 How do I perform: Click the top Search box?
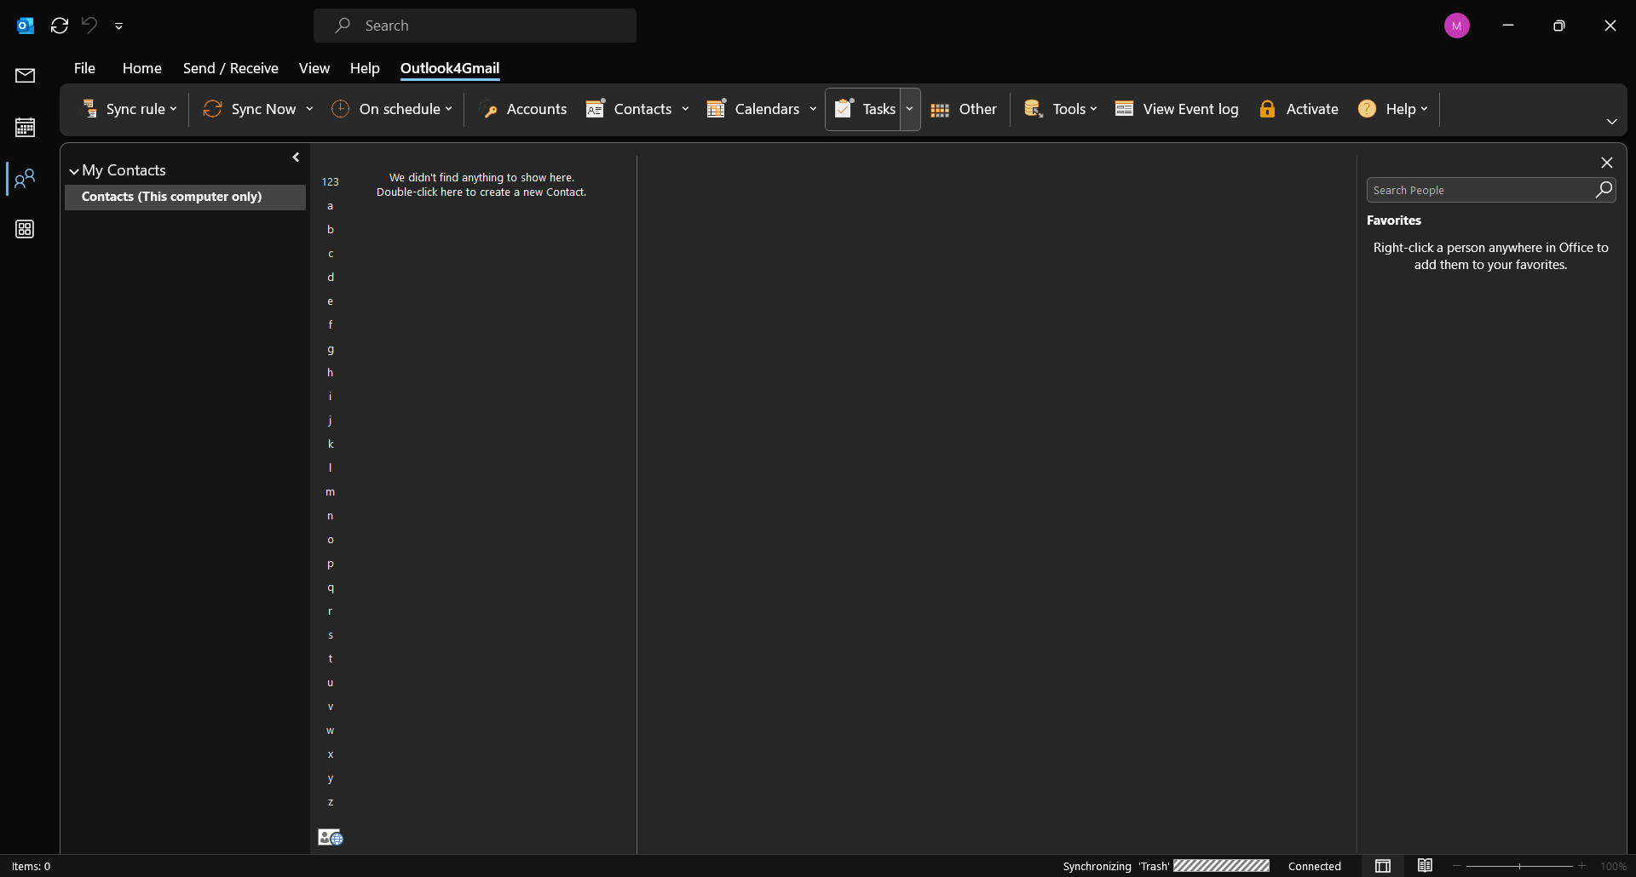(x=475, y=26)
